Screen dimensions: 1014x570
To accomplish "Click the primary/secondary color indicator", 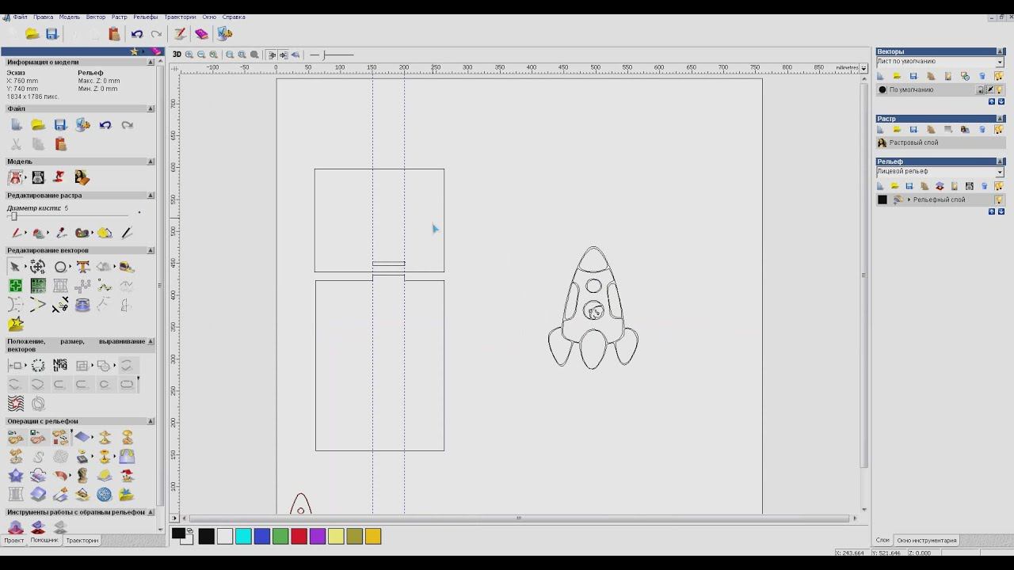I will coord(182,536).
